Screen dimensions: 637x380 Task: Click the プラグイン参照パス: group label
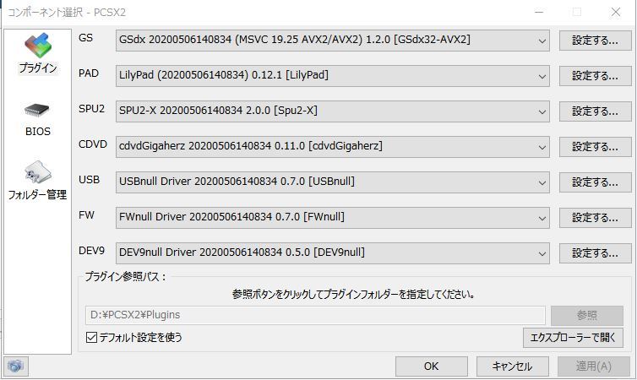point(126,276)
